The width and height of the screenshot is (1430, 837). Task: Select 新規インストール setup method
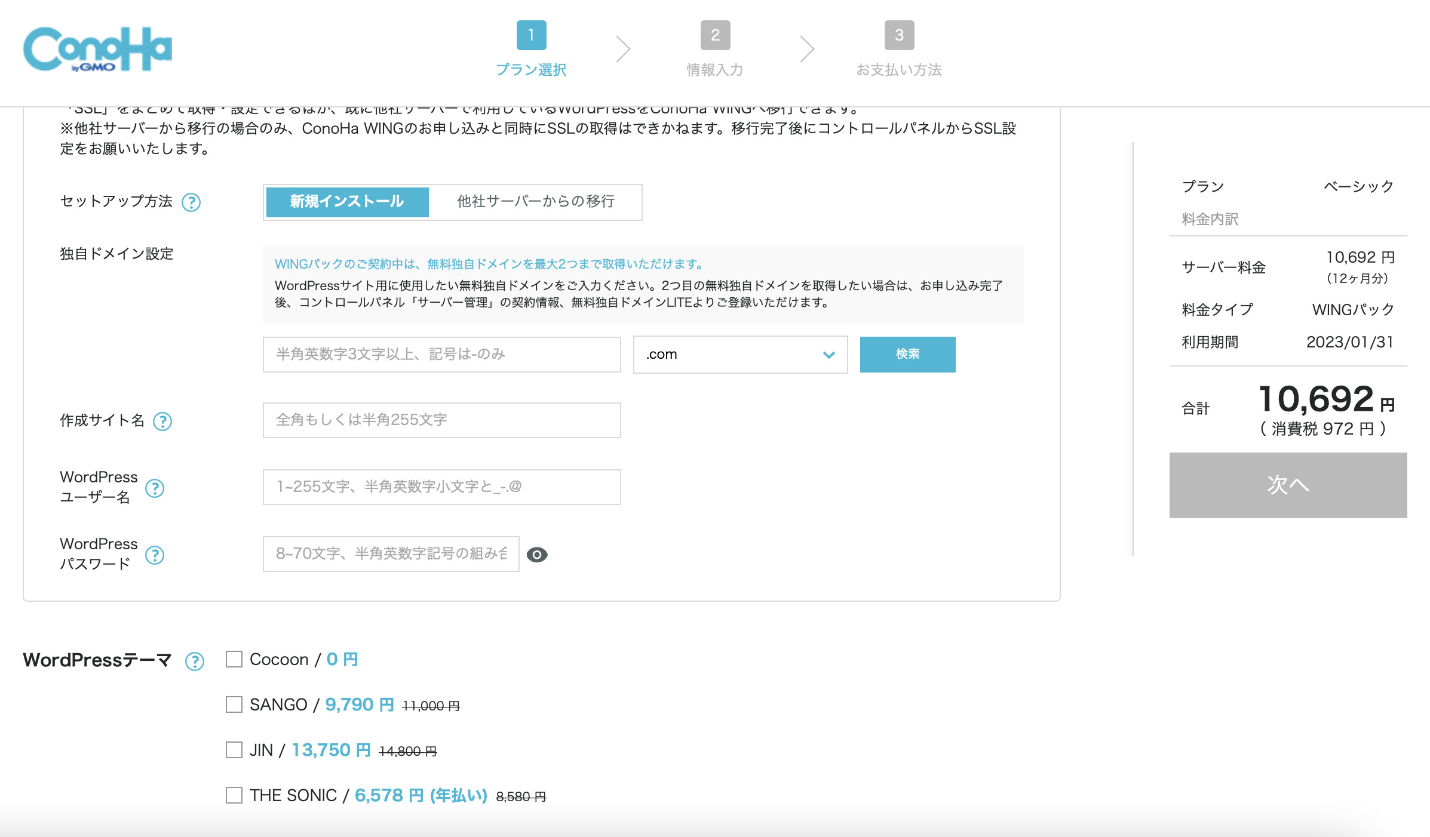(x=347, y=202)
